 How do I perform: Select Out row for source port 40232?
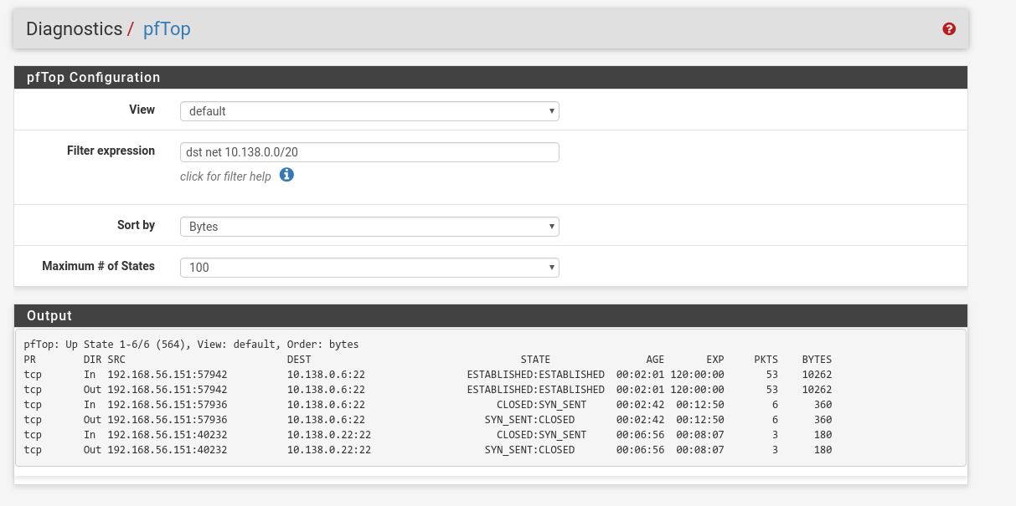tap(428, 450)
